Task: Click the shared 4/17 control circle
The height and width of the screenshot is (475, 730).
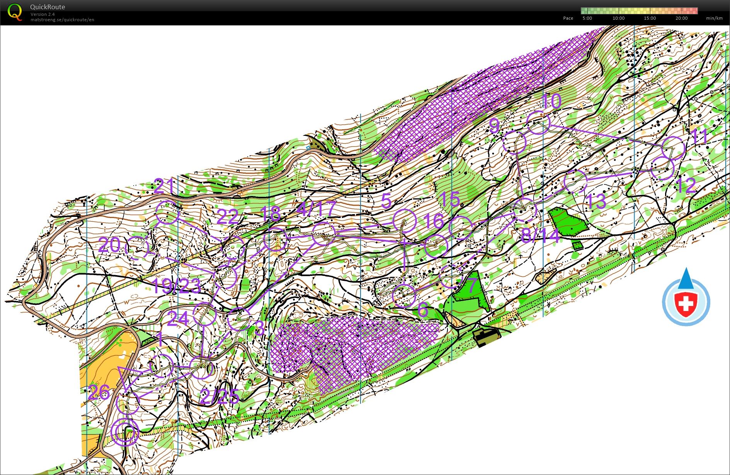Action: point(323,234)
